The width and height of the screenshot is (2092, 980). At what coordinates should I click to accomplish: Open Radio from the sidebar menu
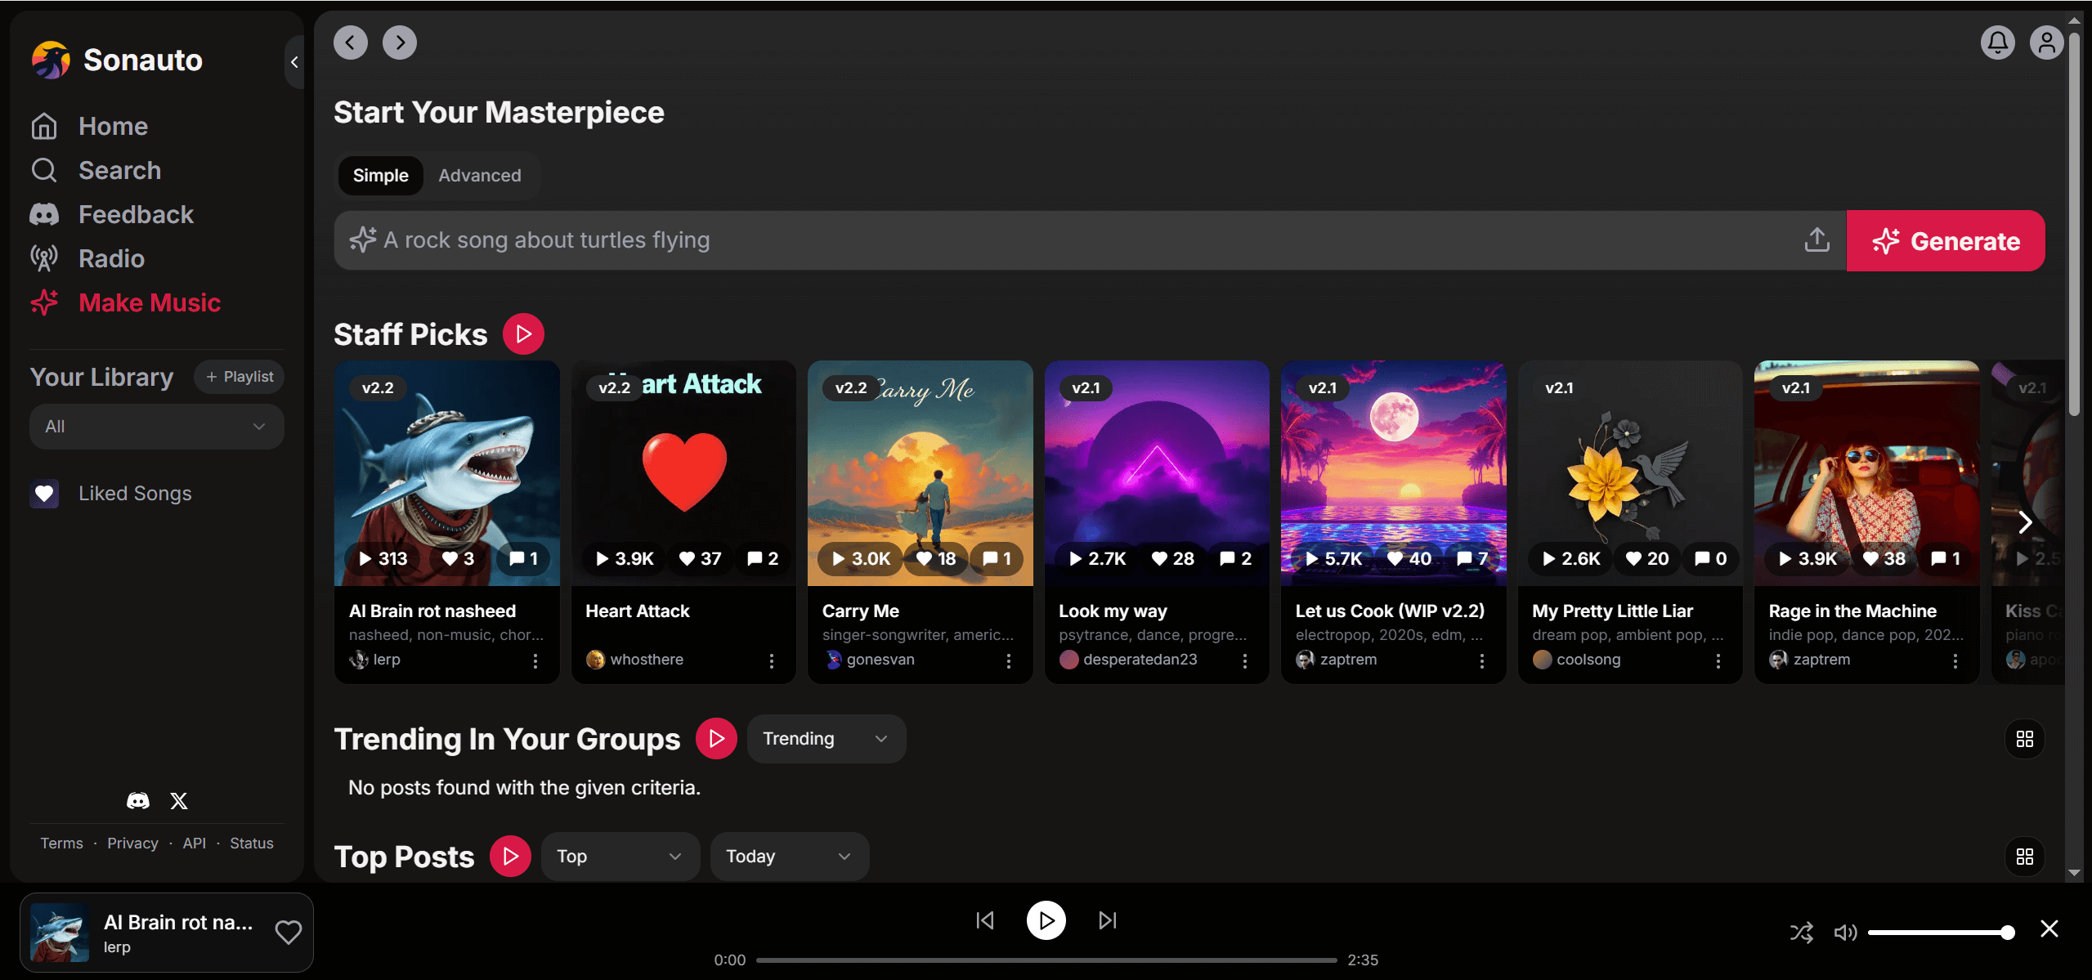(x=111, y=259)
